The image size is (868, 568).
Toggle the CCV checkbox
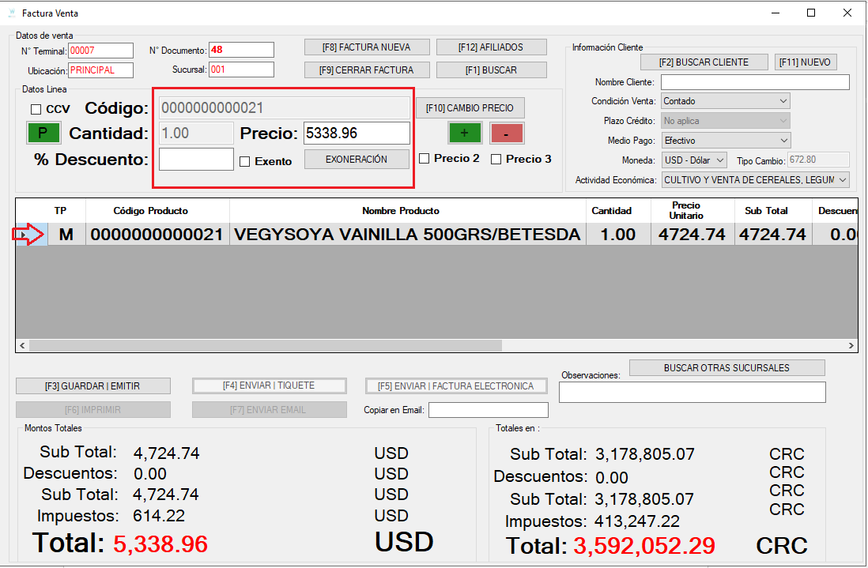click(36, 109)
